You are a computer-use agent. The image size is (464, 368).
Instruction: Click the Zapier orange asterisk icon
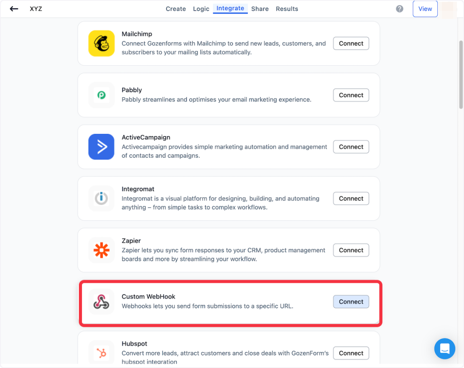(x=101, y=250)
